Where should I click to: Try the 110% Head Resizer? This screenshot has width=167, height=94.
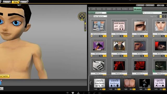click(x=116, y=89)
